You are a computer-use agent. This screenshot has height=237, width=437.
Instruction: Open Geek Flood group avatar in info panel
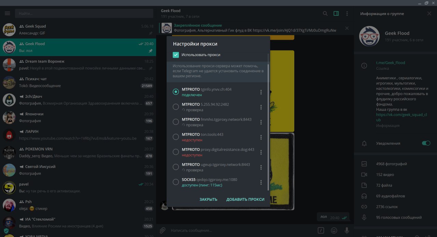(x=369, y=36)
